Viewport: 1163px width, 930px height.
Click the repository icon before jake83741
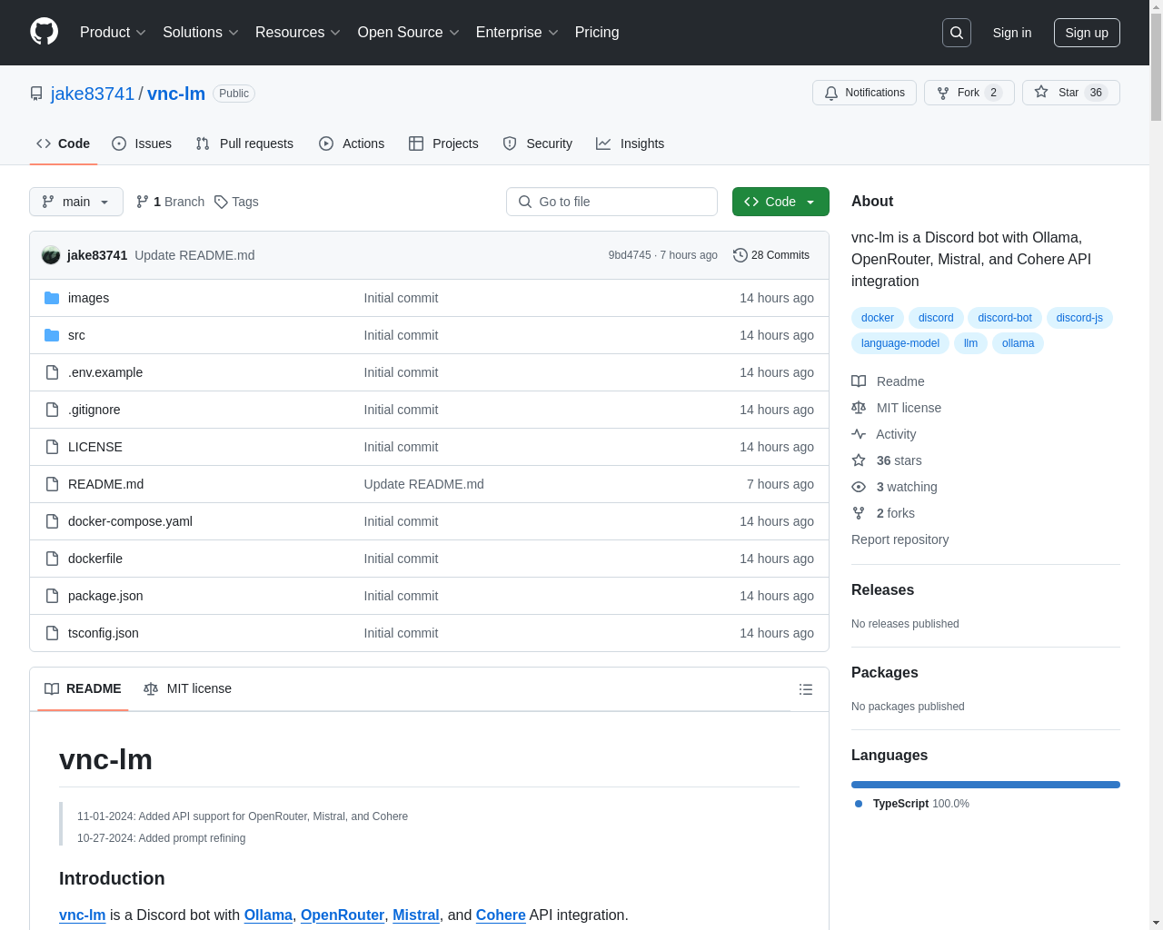click(x=36, y=94)
